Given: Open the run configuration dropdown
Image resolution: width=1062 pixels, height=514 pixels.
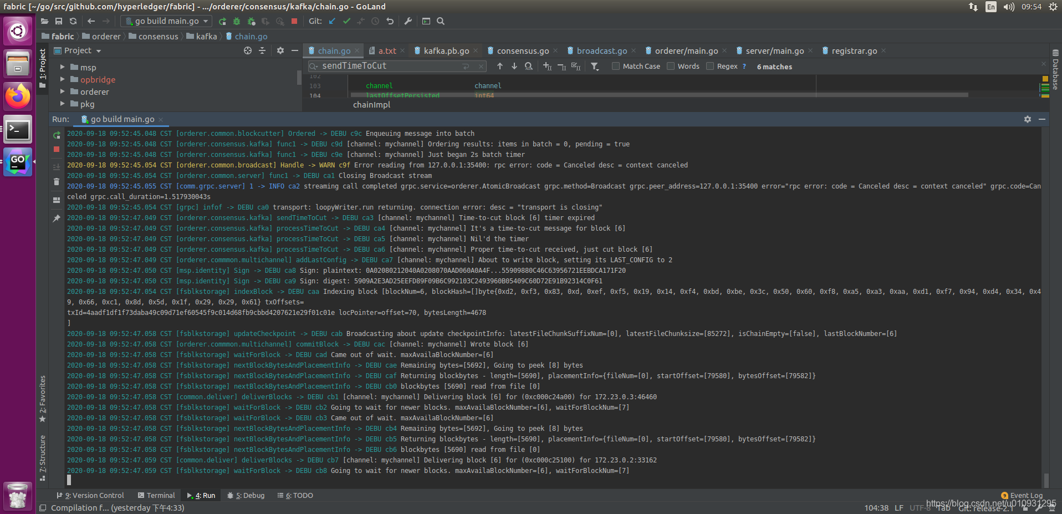Looking at the screenshot, I should 166,21.
